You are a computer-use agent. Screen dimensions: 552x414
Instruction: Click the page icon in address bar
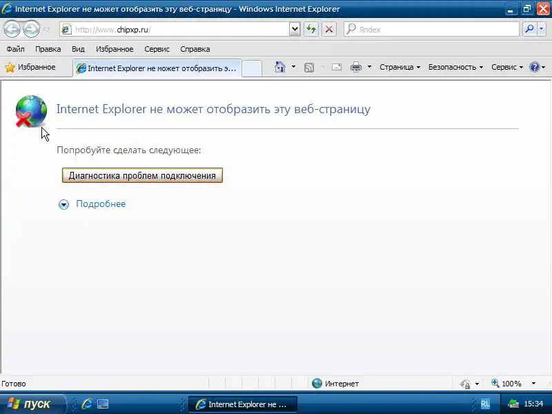[66, 30]
